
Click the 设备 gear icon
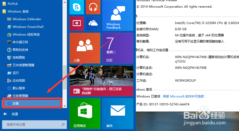click(9, 104)
